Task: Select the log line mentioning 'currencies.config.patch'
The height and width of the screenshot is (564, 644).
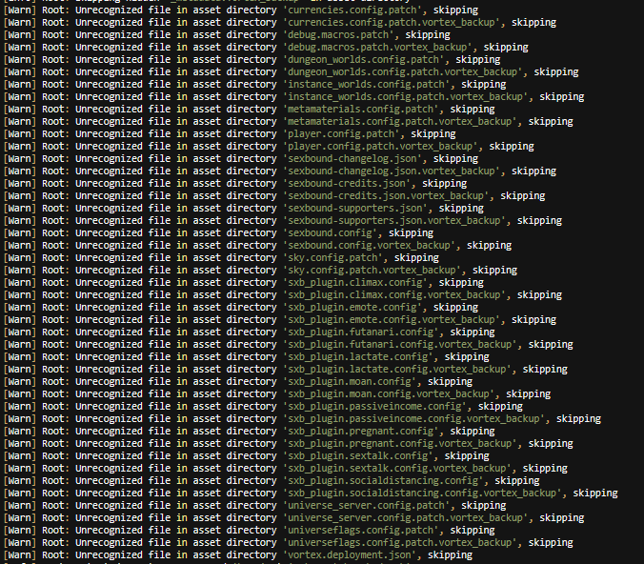Action: point(241,10)
